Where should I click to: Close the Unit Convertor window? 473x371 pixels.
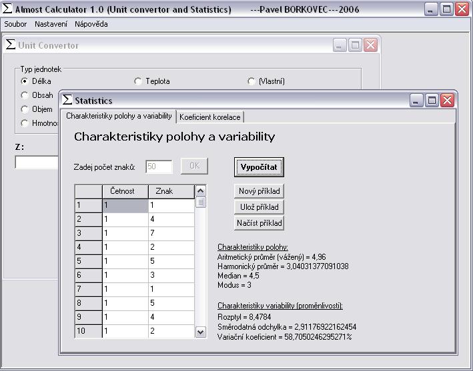click(370, 45)
